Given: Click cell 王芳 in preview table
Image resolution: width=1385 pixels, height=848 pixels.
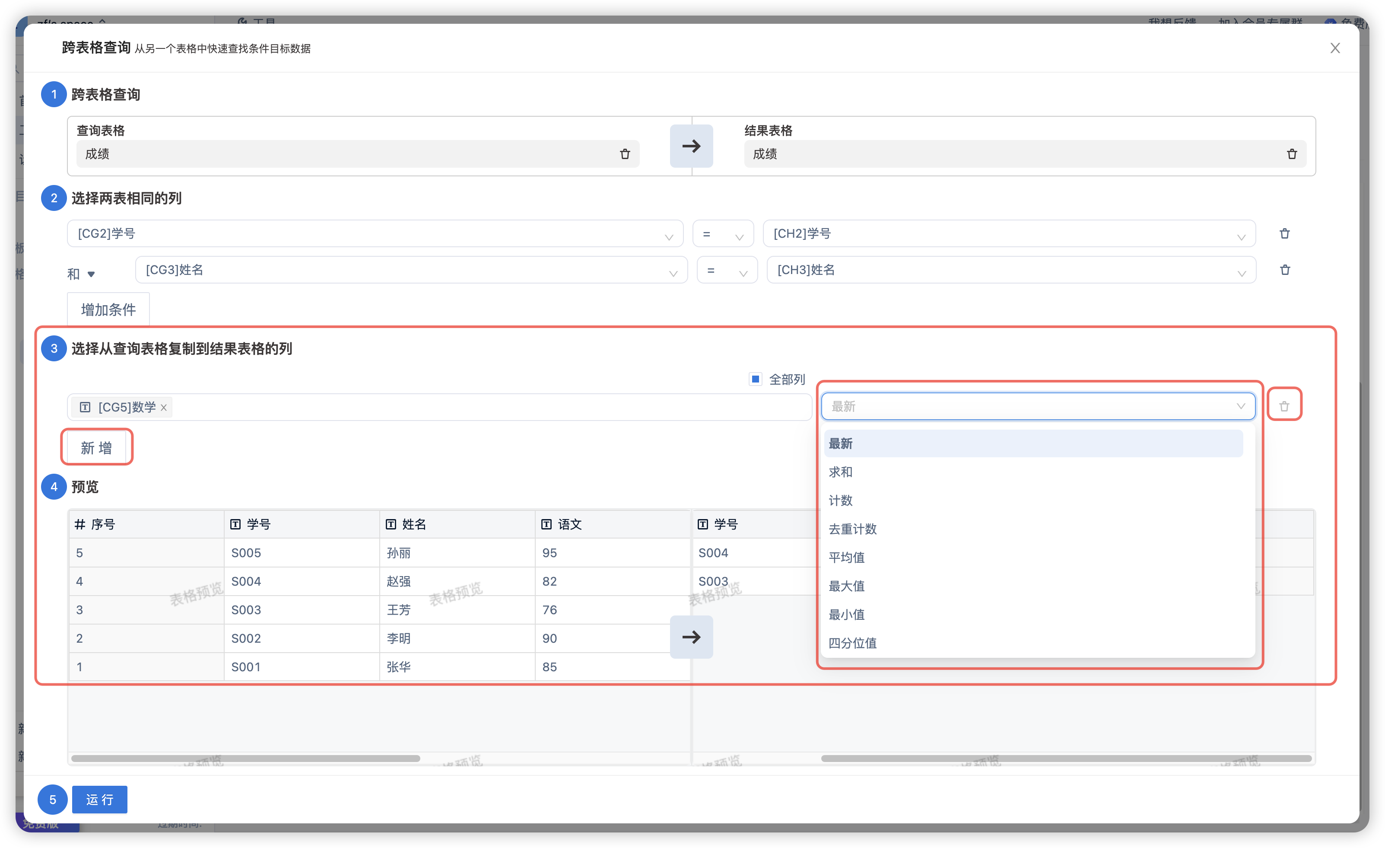Looking at the screenshot, I should pos(457,609).
